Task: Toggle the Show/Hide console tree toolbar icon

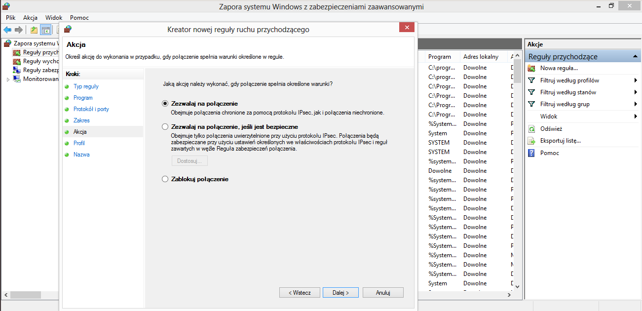Action: [45, 30]
